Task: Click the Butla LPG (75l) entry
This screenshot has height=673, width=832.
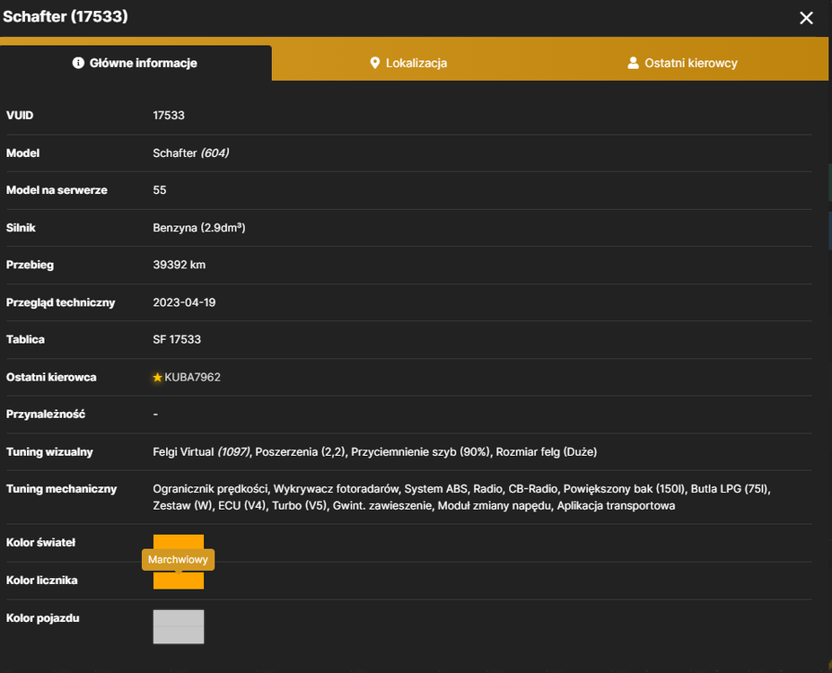Action: (730, 489)
